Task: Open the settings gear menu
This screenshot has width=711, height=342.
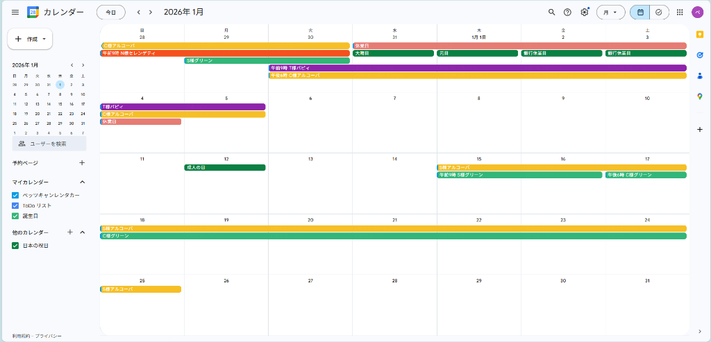Action: pyautogui.click(x=585, y=12)
